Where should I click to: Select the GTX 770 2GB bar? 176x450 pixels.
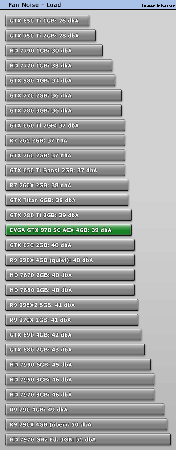click(63, 95)
